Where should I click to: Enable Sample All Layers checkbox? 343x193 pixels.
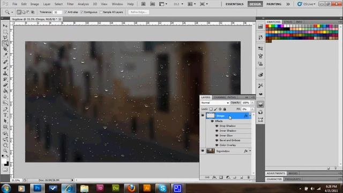[x=101, y=12]
